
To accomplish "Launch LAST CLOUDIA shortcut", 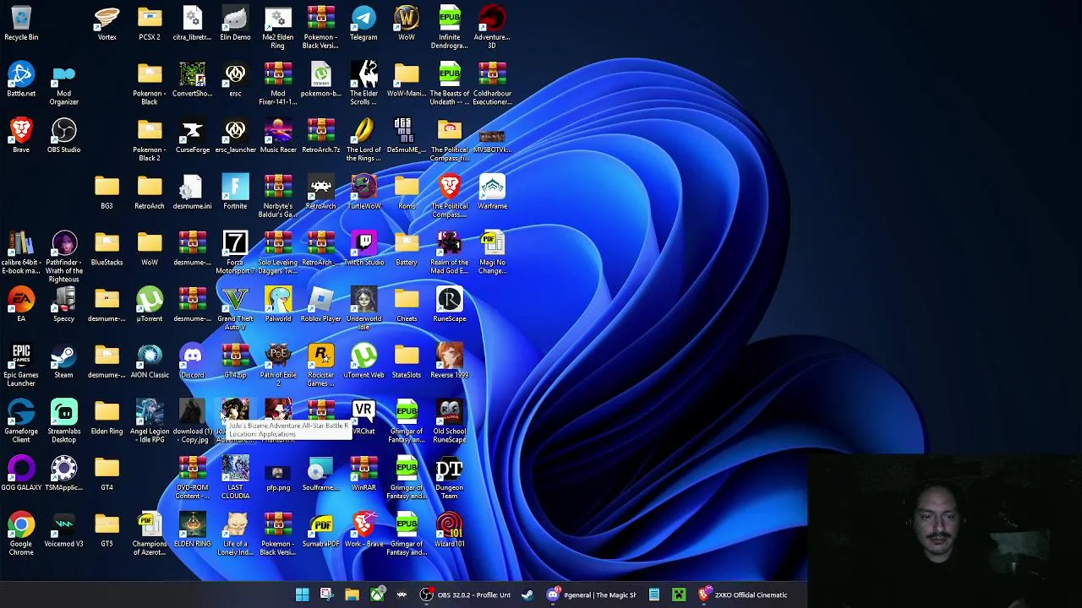I will pos(235,478).
